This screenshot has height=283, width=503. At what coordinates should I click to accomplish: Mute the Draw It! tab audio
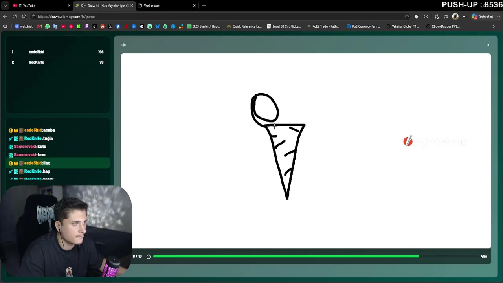(83, 6)
